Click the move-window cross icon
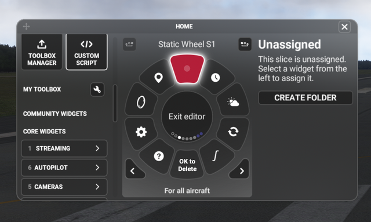The height and width of the screenshot is (222, 371). [x=26, y=26]
